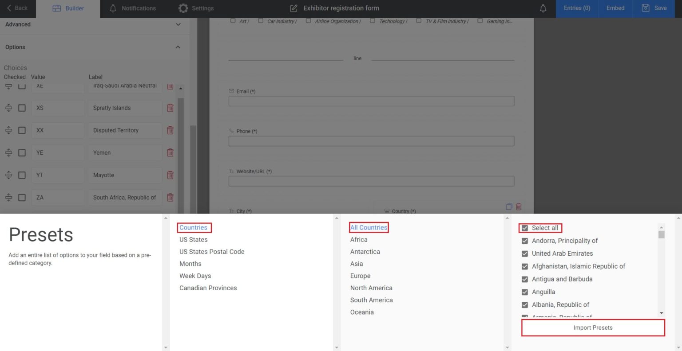Screen dimensions: 682x351
Task: Duplicate the Country field with the copy icon
Action: [x=509, y=207]
